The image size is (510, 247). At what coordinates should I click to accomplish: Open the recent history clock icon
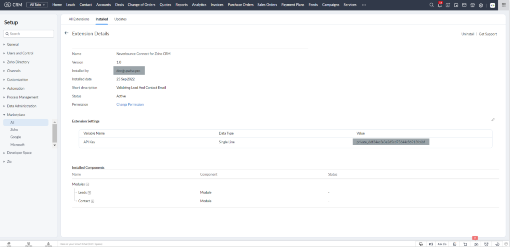(x=497, y=244)
